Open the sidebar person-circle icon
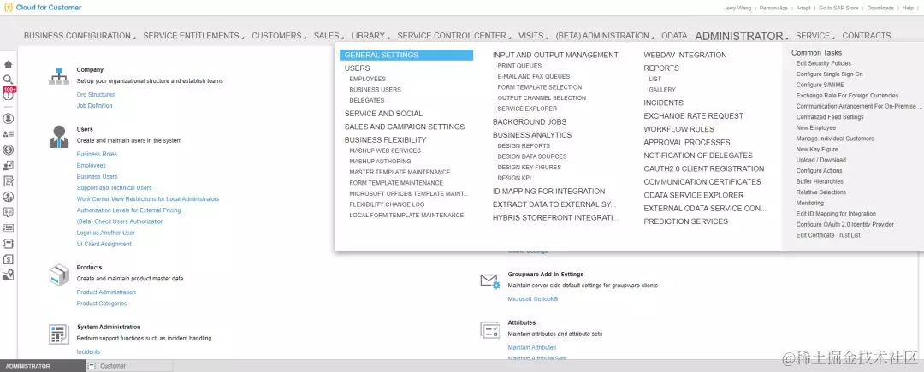Image resolution: width=924 pixels, height=372 pixels. point(9,118)
